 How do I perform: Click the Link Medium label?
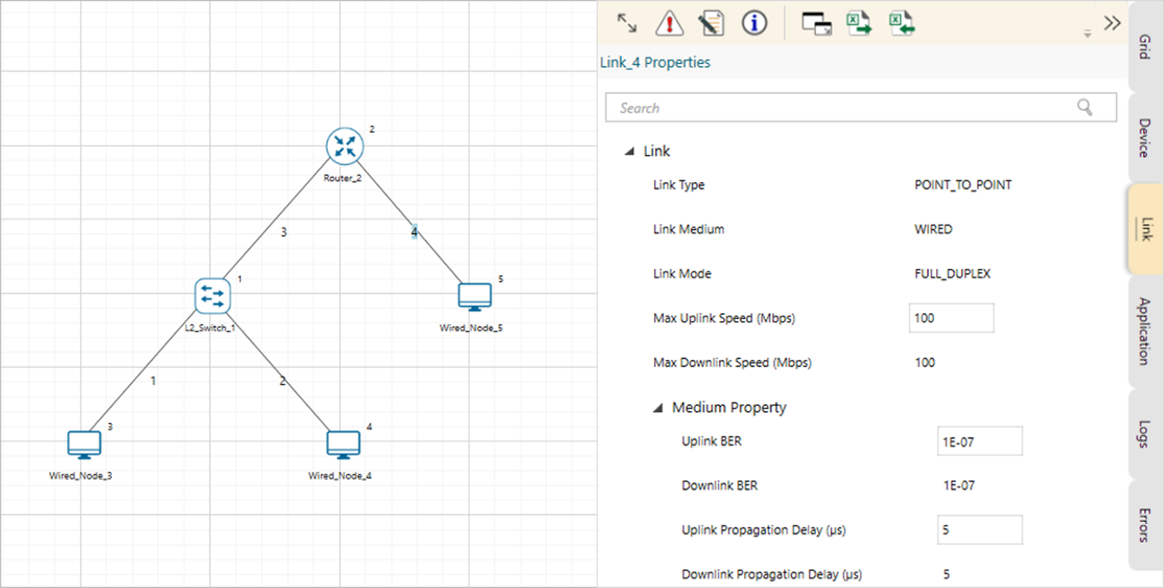[x=689, y=230]
